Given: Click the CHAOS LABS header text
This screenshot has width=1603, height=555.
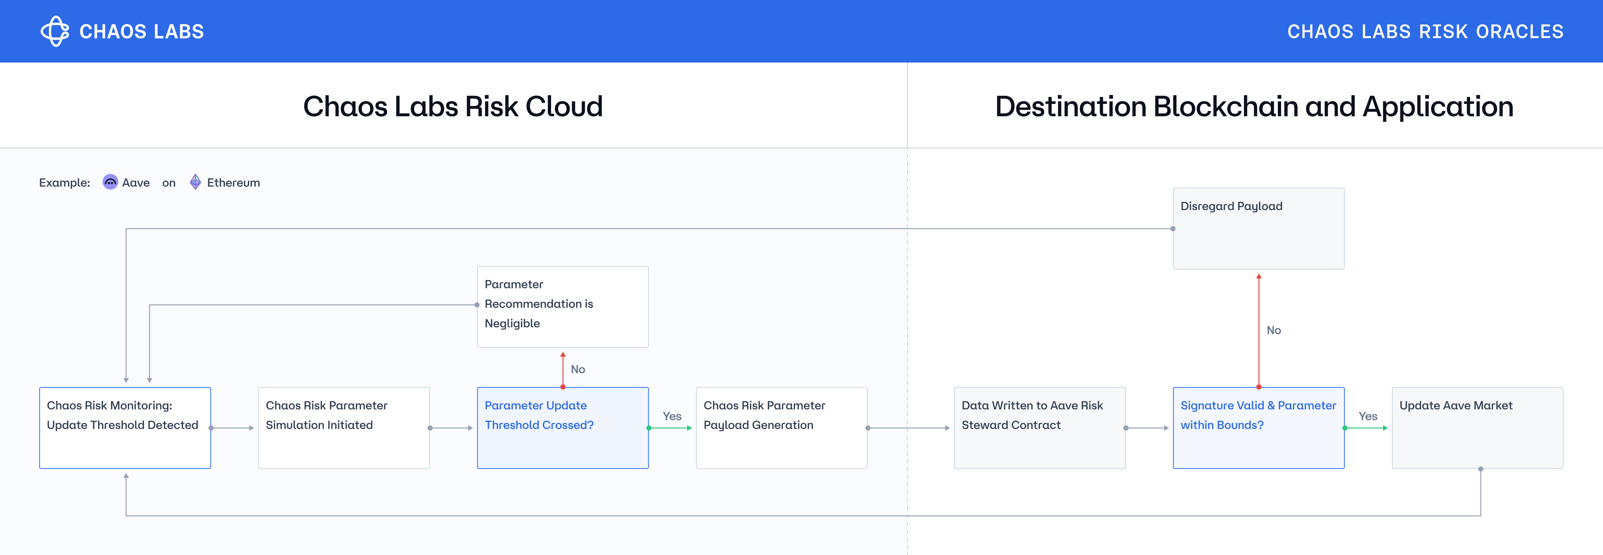Looking at the screenshot, I should coord(142,32).
